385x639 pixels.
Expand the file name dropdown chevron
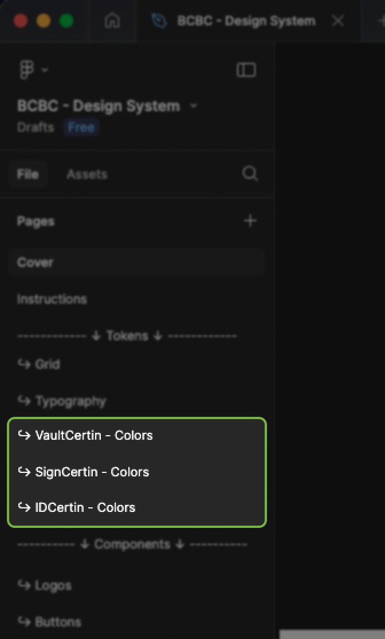[x=193, y=106]
